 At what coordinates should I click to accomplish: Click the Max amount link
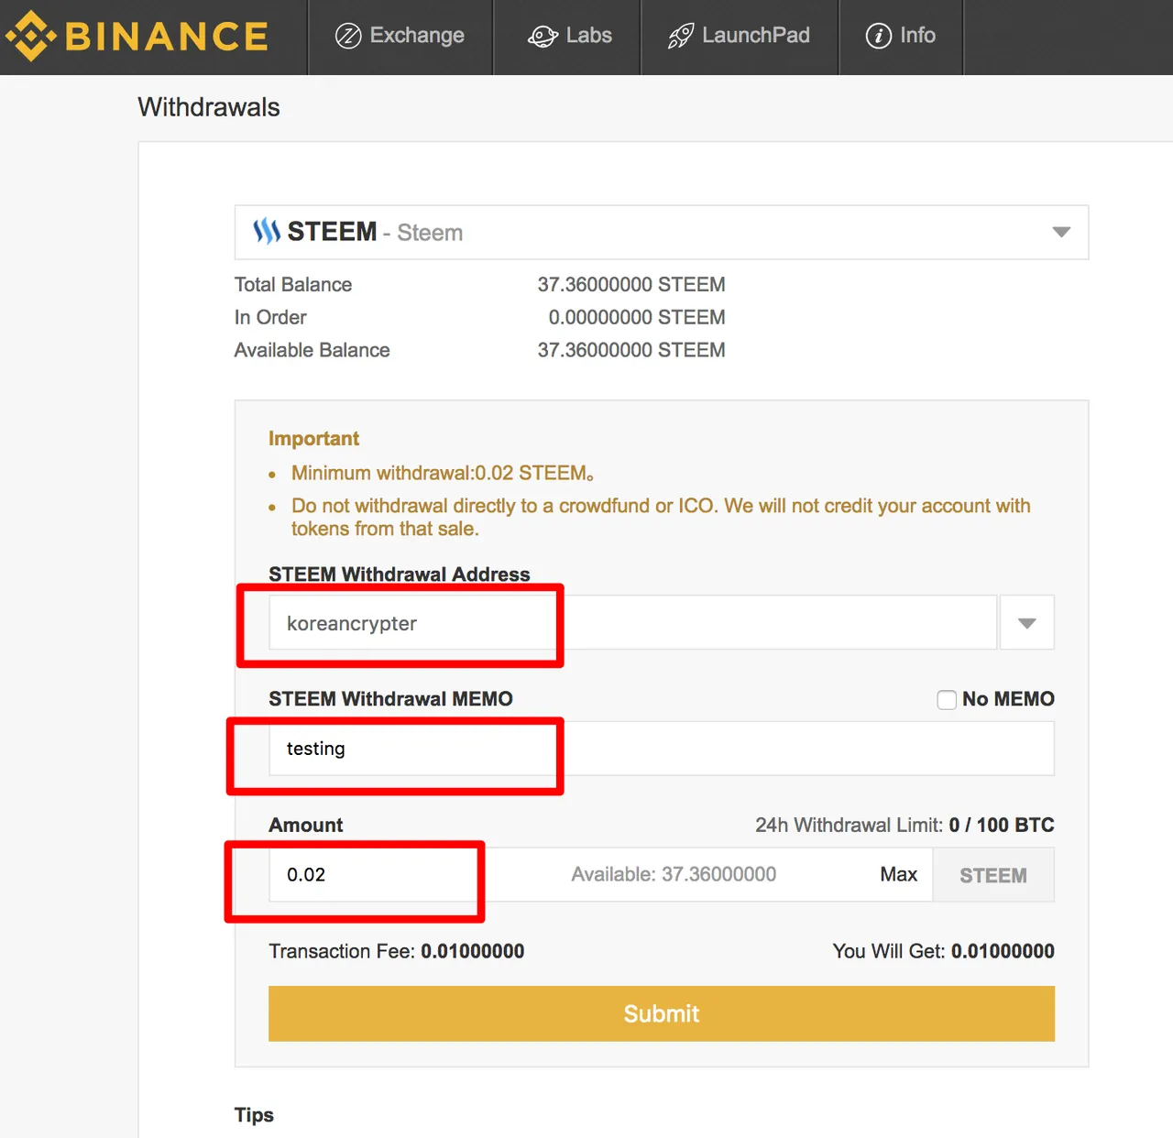click(x=898, y=875)
